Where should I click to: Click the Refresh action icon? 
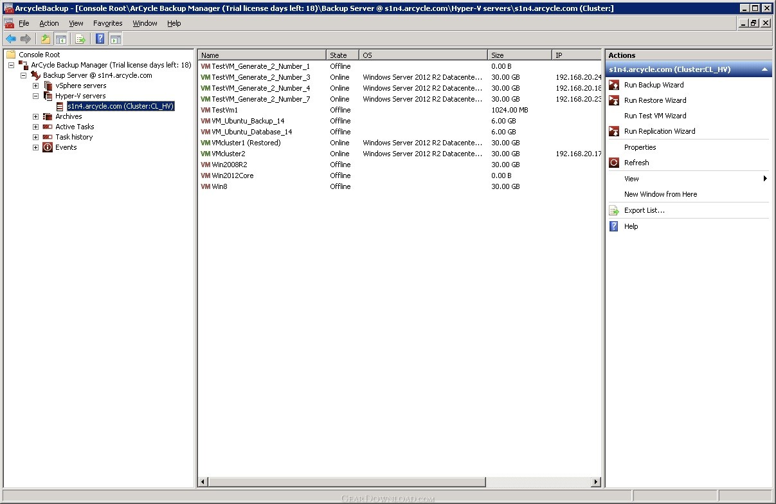click(x=613, y=163)
